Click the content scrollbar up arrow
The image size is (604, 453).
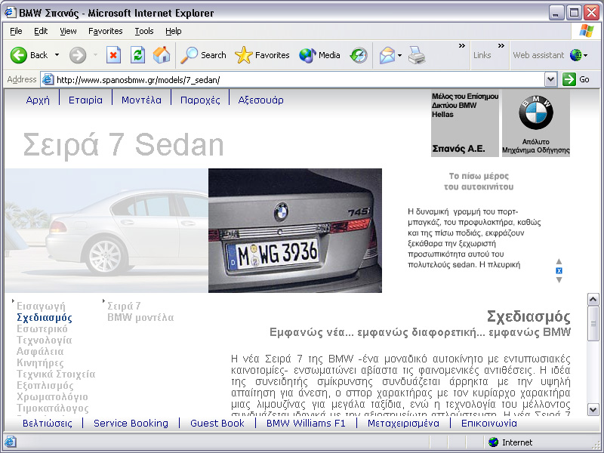point(593,299)
